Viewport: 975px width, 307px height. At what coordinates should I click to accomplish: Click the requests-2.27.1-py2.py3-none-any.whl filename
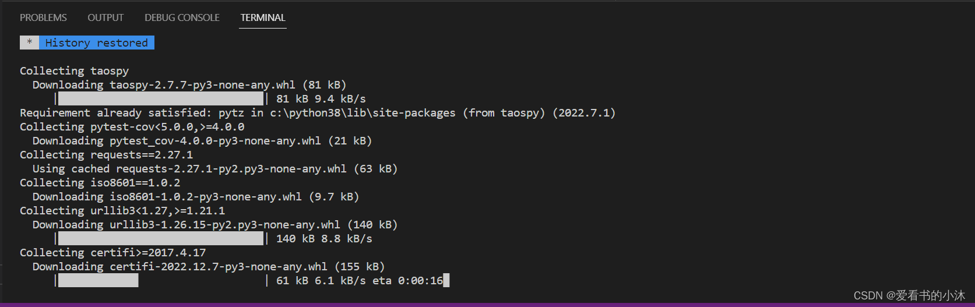(231, 168)
